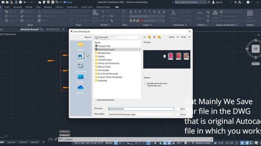
Task: Click the Cancel button
Action: pyautogui.click(x=183, y=114)
